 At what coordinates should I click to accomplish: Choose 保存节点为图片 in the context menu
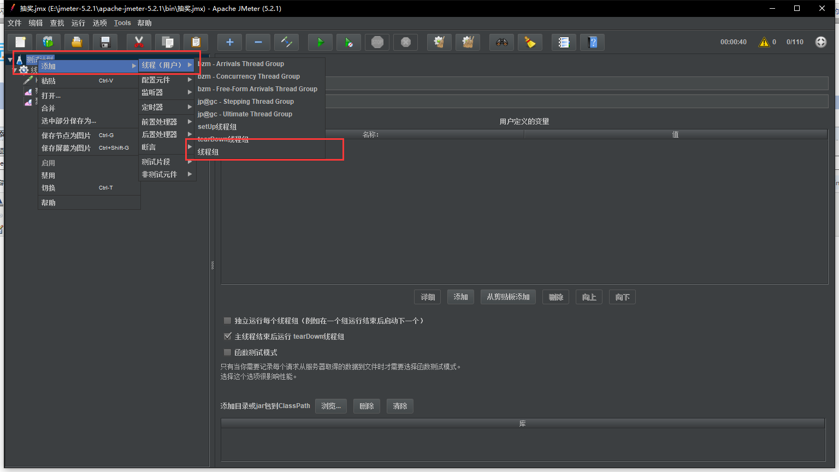(88, 135)
